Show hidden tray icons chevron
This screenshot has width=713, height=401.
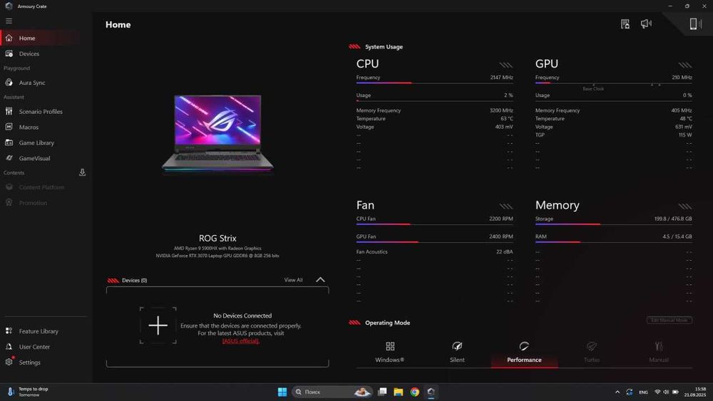coord(617,392)
